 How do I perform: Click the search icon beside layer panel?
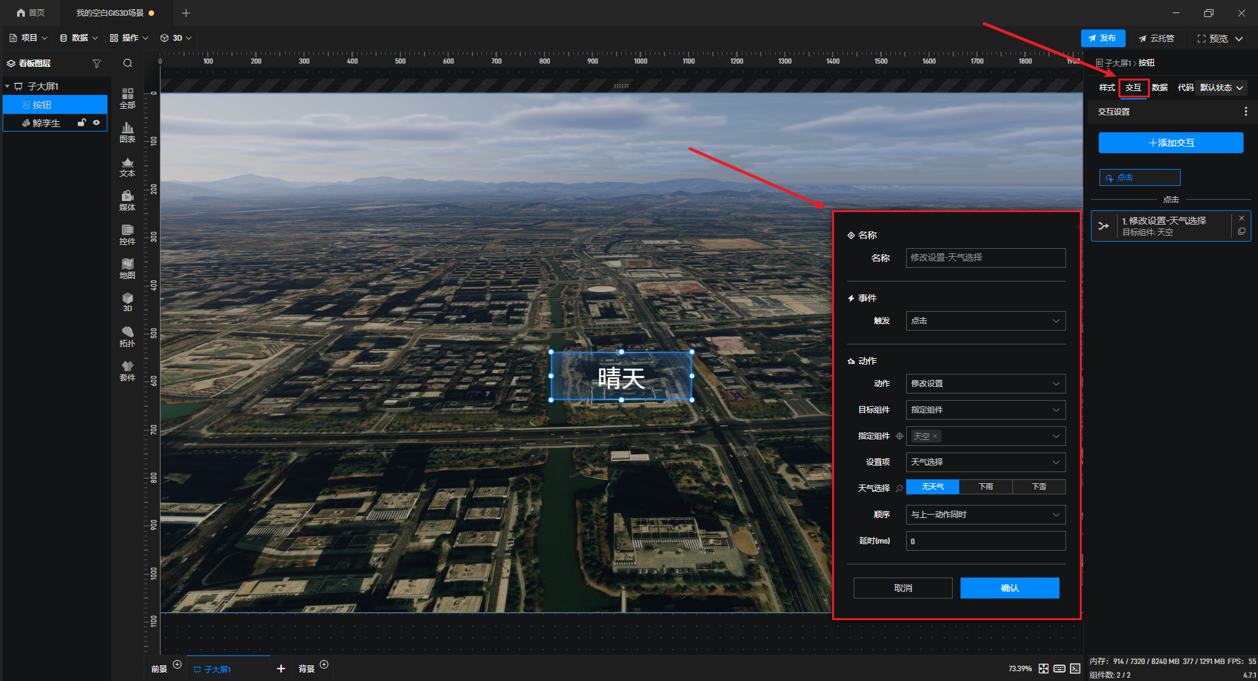point(128,64)
